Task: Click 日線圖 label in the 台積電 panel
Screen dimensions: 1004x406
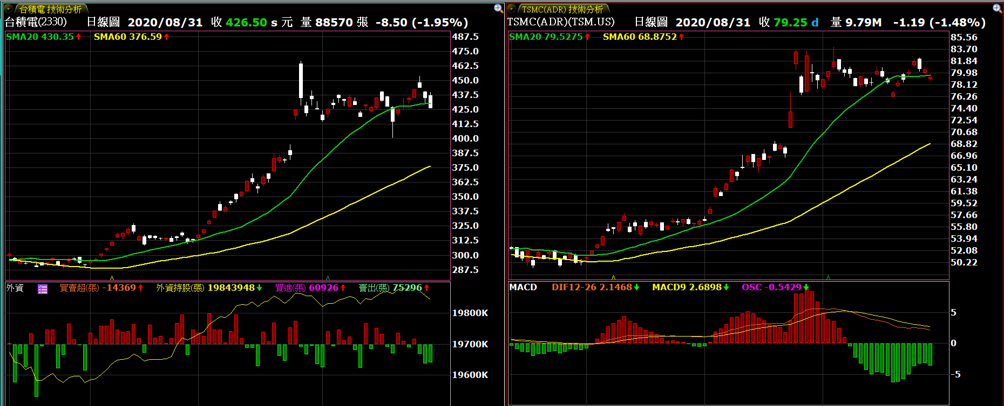Action: tap(103, 22)
